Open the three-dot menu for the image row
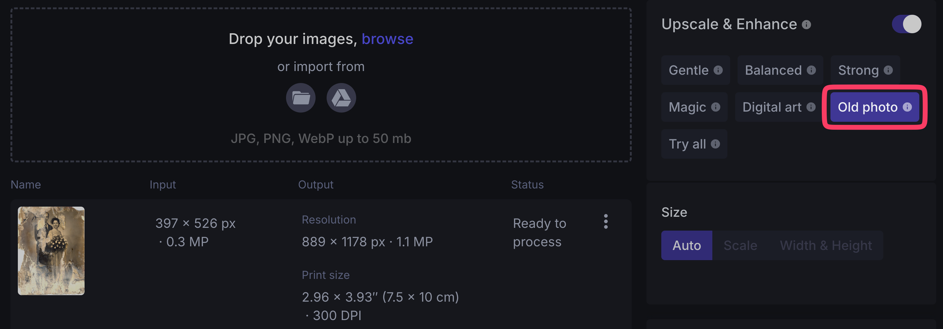The width and height of the screenshot is (943, 329). (x=606, y=222)
